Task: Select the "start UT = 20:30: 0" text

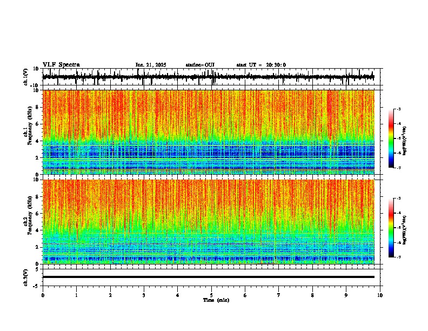Action: [261, 65]
